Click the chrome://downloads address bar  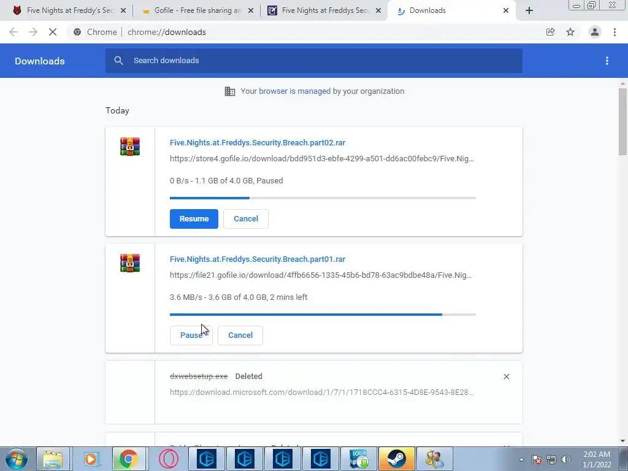304,32
